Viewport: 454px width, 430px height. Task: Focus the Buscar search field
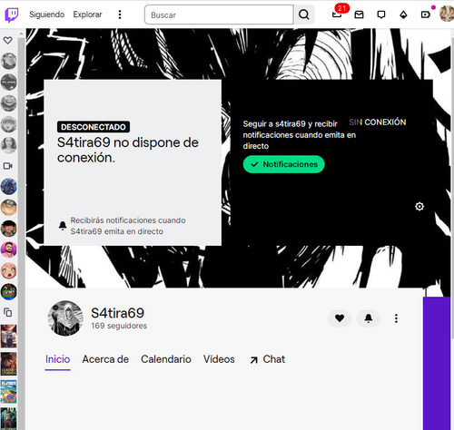(219, 15)
